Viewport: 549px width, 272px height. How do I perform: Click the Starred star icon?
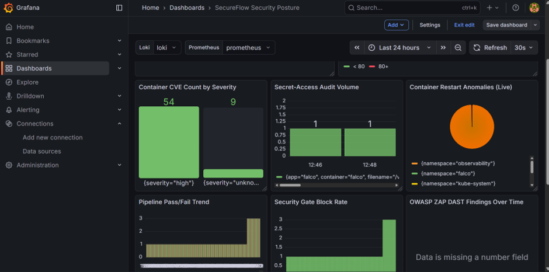[9, 55]
